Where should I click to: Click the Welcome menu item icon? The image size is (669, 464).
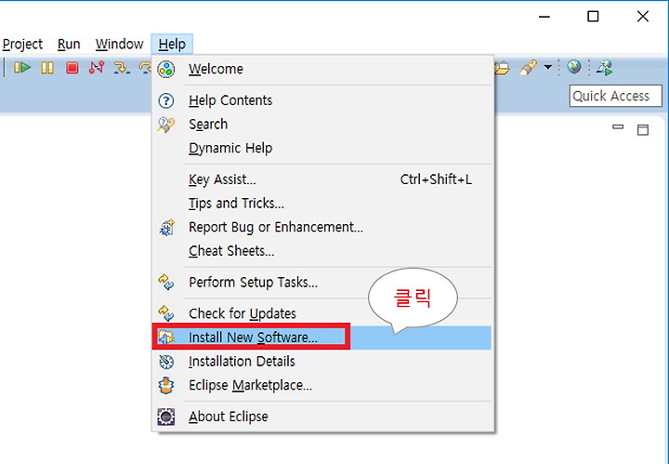coord(166,69)
